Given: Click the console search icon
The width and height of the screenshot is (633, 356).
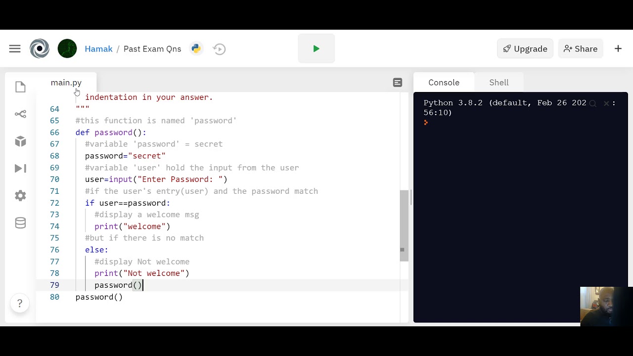Looking at the screenshot, I should tap(593, 103).
